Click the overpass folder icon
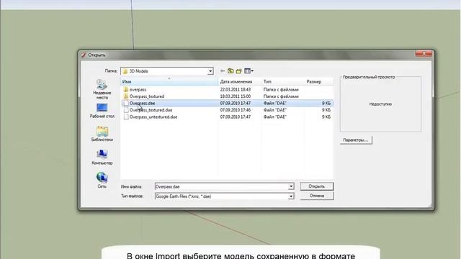 coord(126,89)
